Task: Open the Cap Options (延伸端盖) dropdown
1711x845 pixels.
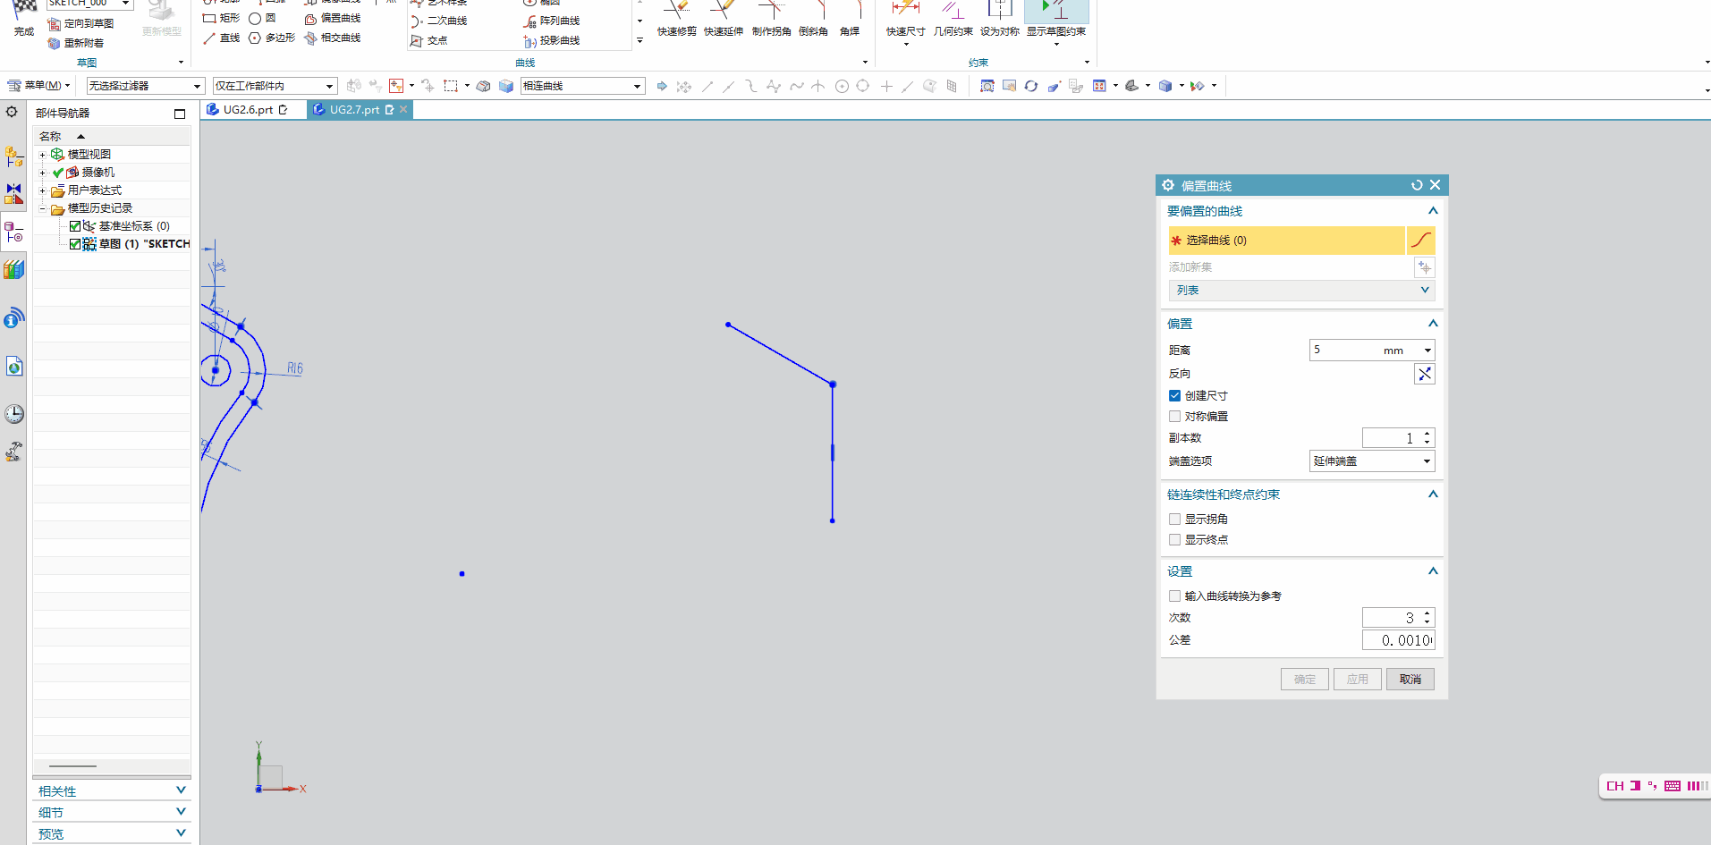Action: tap(1372, 461)
